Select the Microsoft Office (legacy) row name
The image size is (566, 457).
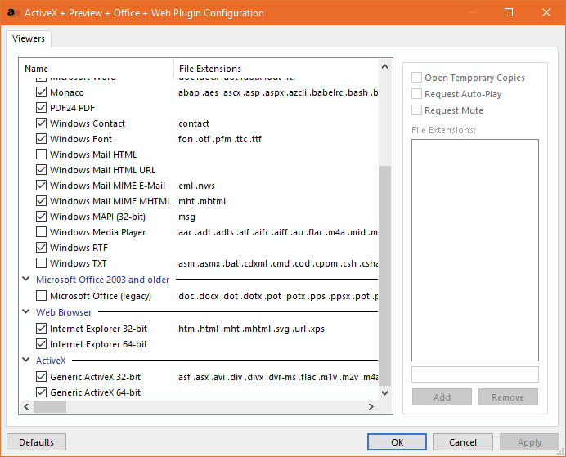coord(101,296)
